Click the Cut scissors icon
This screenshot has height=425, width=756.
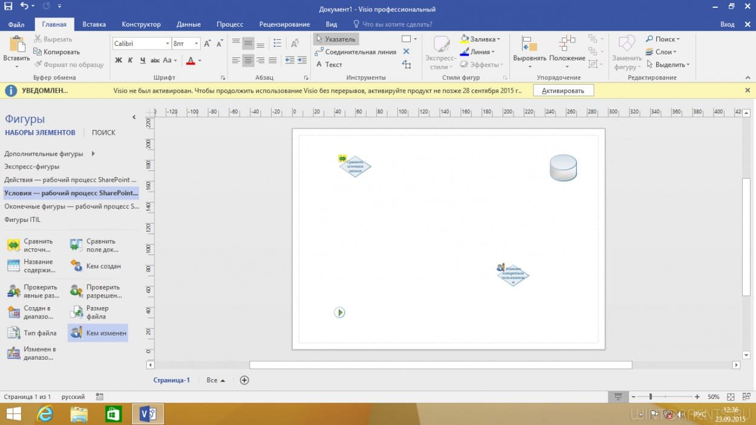coord(38,39)
